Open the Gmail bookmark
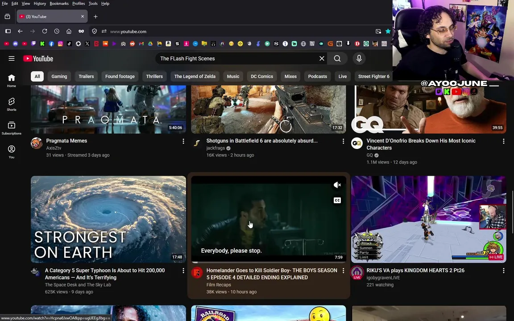Viewport: 514px width, 321px height. pyautogui.click(x=141, y=44)
